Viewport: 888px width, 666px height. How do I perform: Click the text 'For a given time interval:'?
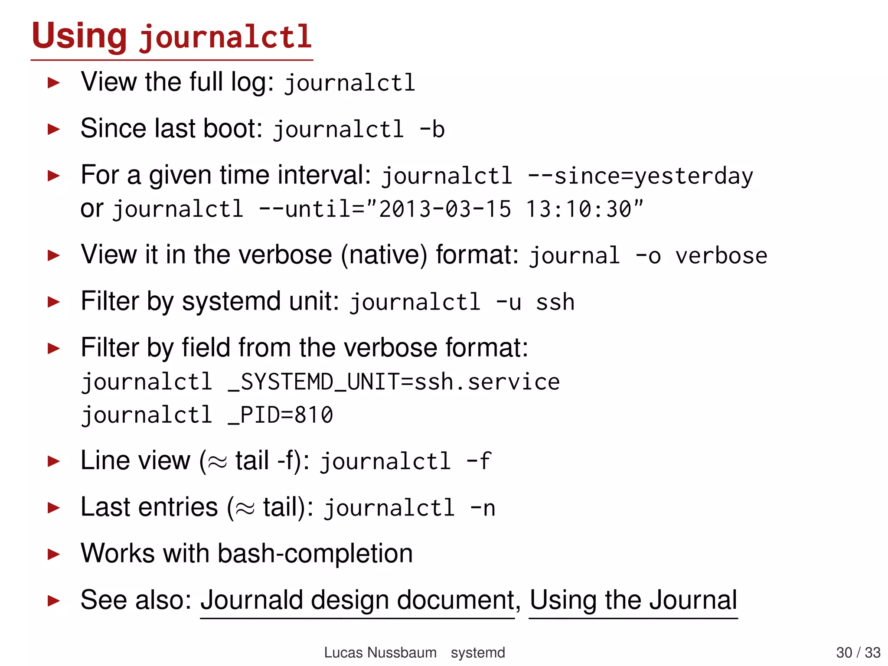[x=226, y=176]
